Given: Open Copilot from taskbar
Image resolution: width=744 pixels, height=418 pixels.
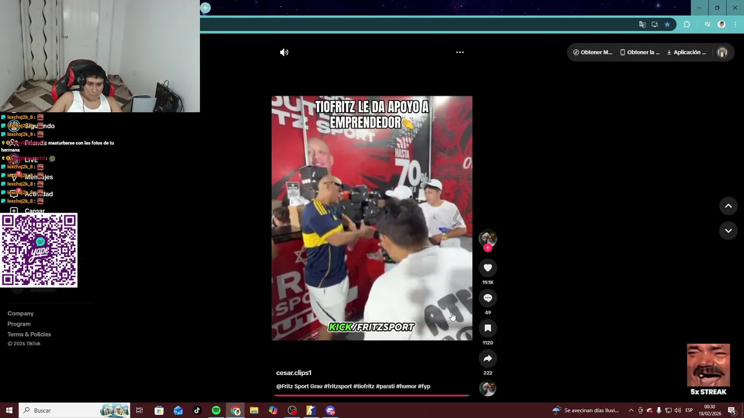Looking at the screenshot, I should tap(273, 410).
